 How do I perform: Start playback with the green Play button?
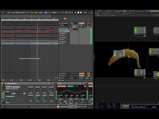click(76, 13)
